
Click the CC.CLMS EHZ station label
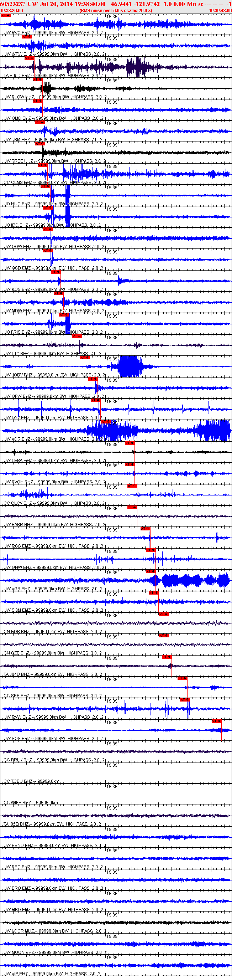[x=18, y=183]
